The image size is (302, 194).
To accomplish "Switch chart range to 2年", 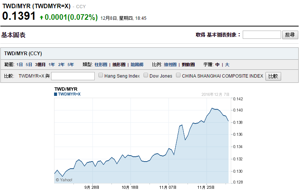I will 61,65.
